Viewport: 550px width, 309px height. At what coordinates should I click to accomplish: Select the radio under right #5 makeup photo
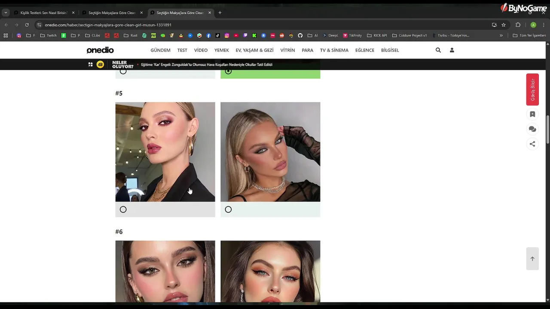point(228,209)
